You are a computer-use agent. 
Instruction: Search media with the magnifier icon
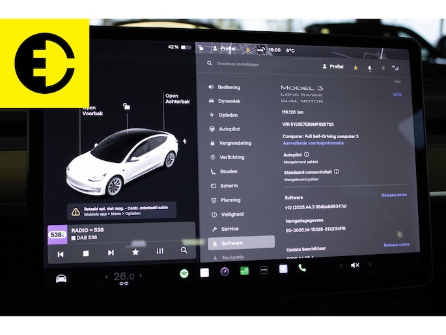coord(184,250)
